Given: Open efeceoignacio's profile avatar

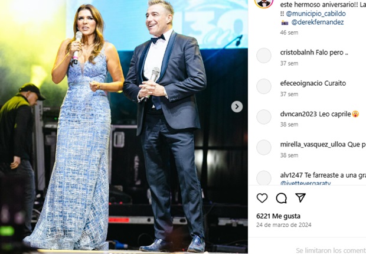Looking at the screenshot, I should point(264,86).
